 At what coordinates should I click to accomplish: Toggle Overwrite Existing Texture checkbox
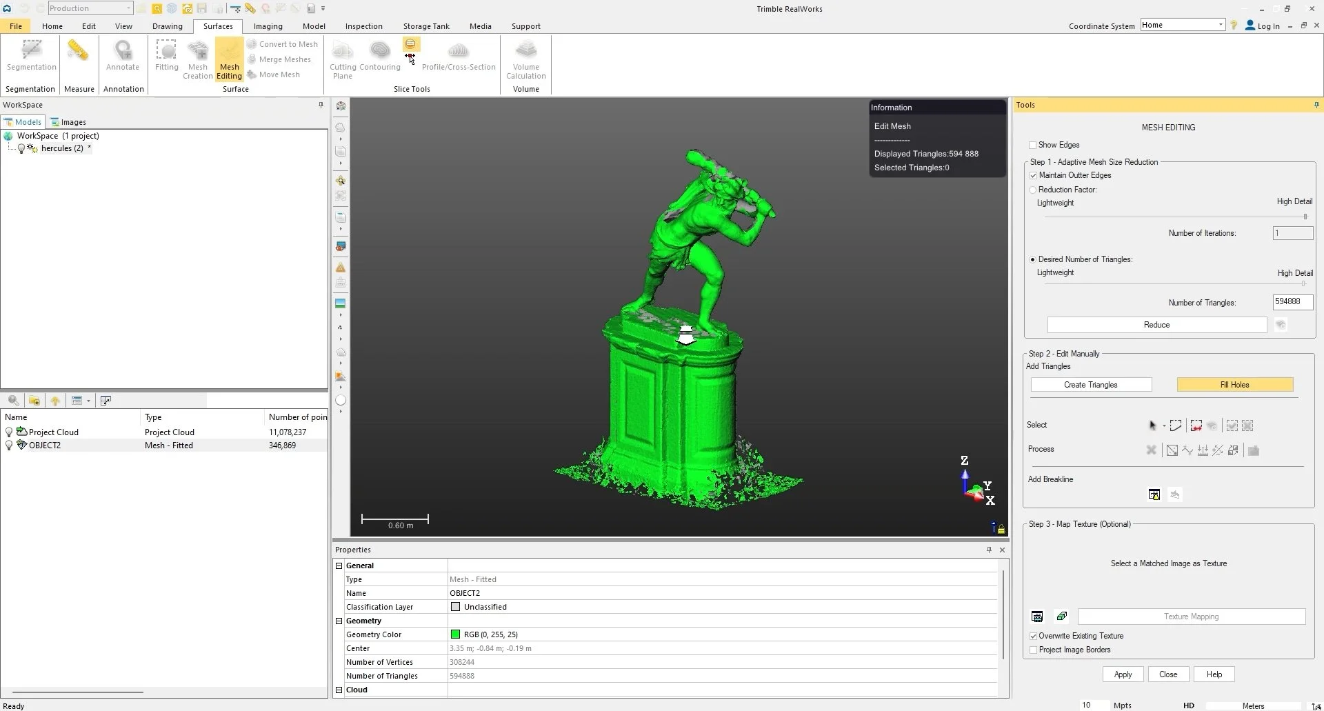coord(1033,636)
